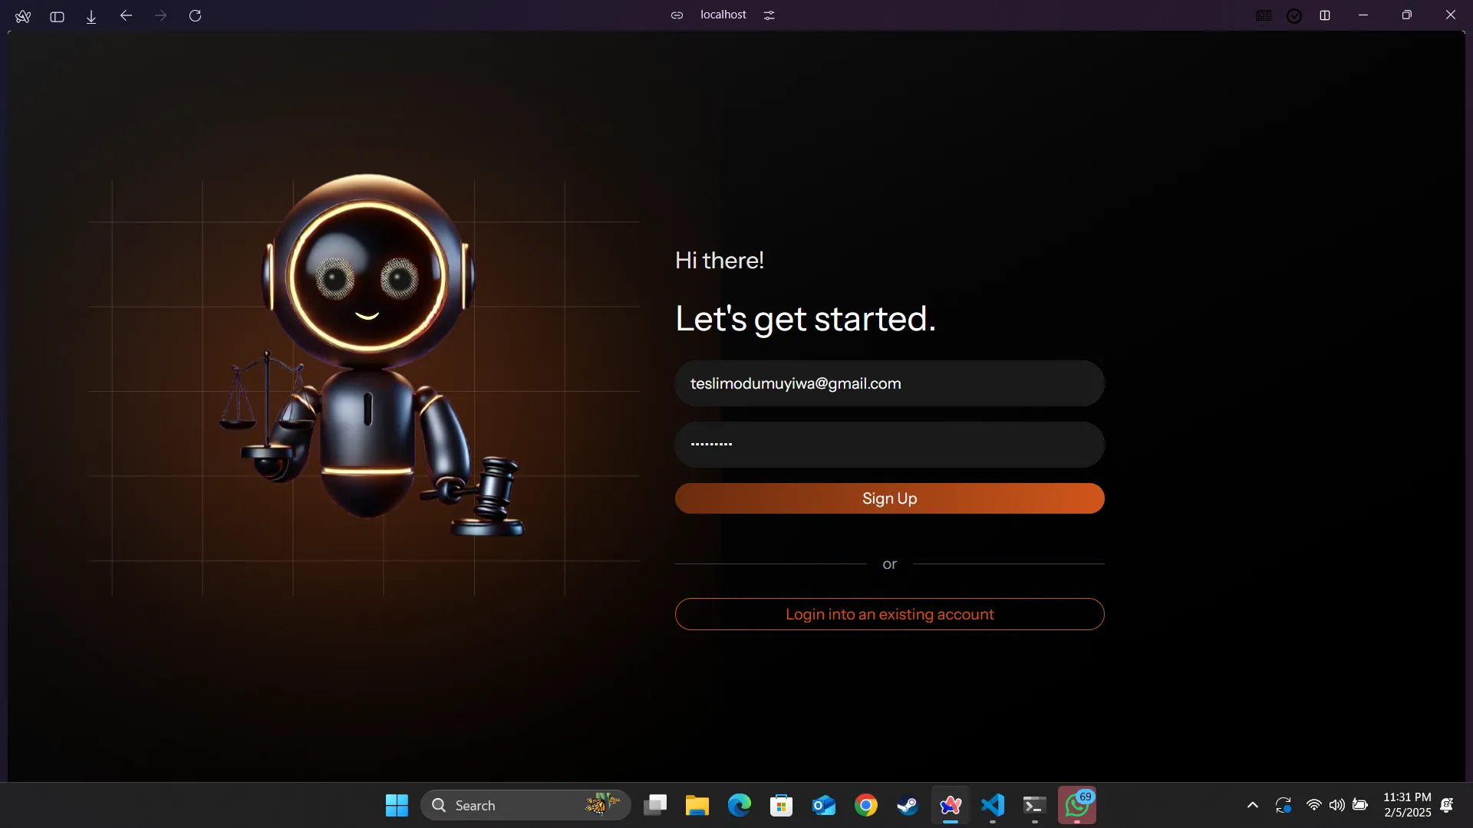
Task: Open the volume speaker tray control
Action: click(x=1336, y=805)
